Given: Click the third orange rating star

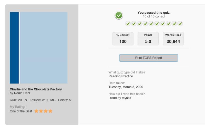Looking at the screenshot, I should tap(46, 111).
